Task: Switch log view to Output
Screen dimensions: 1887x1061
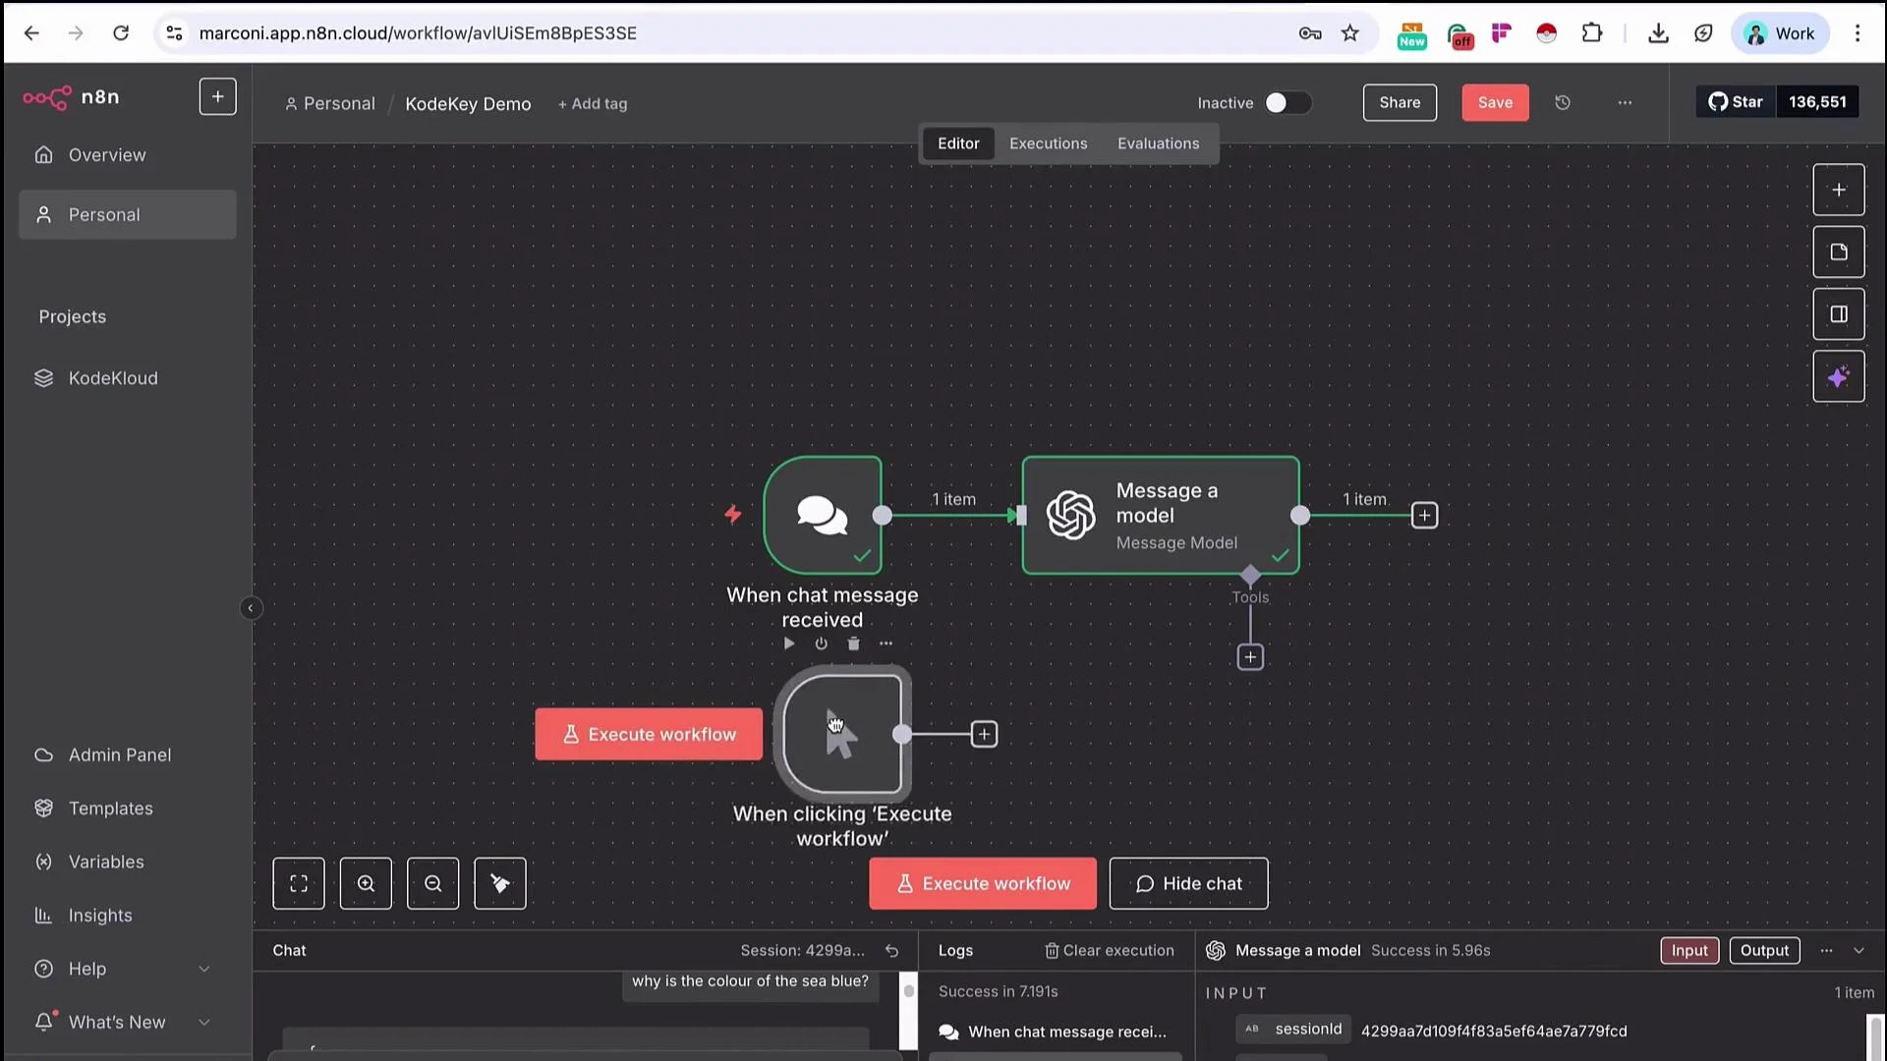Action: point(1764,951)
